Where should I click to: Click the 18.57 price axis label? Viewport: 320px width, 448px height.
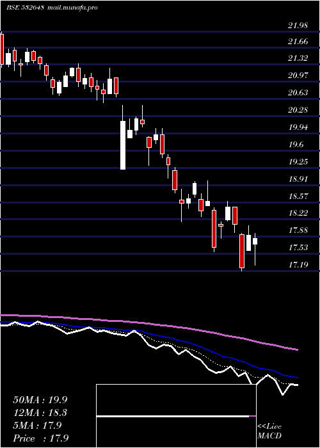pyautogui.click(x=298, y=196)
